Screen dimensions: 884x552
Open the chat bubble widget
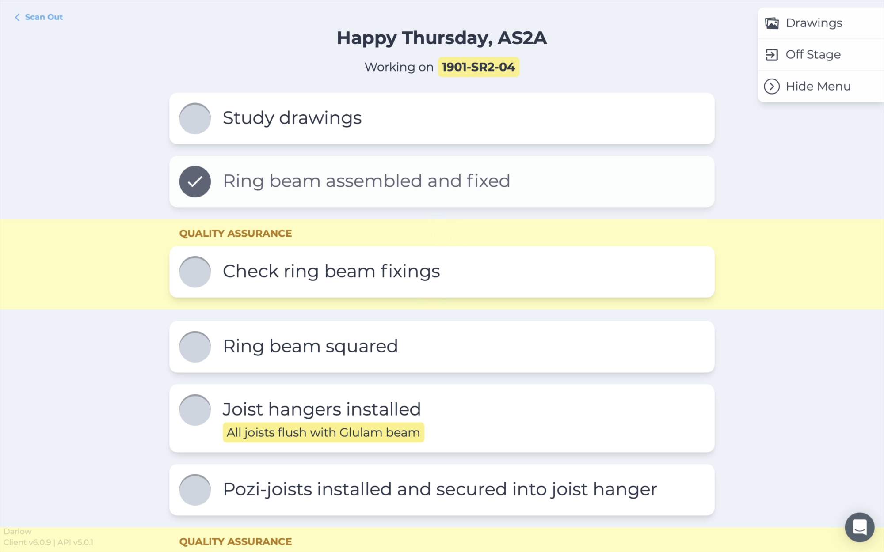pos(859,527)
